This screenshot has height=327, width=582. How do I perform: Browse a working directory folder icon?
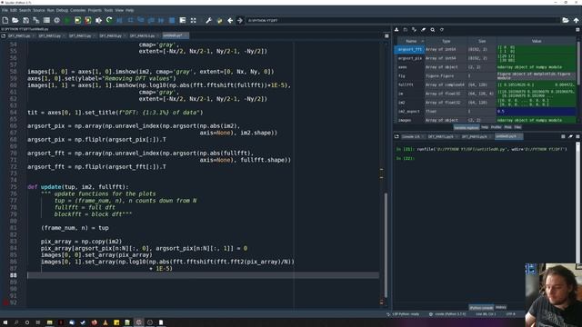pyautogui.click(x=566, y=20)
